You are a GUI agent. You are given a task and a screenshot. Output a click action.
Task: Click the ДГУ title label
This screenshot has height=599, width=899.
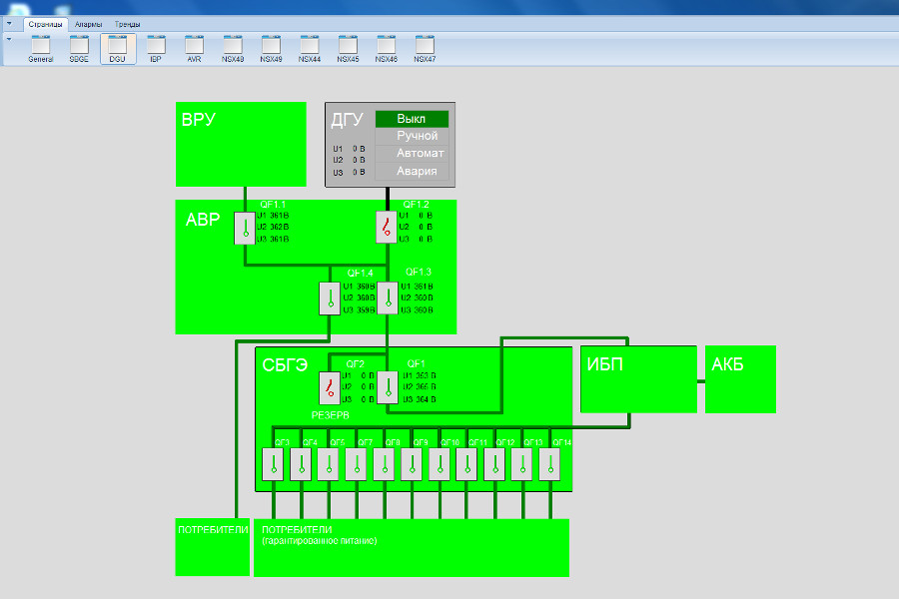pyautogui.click(x=347, y=119)
